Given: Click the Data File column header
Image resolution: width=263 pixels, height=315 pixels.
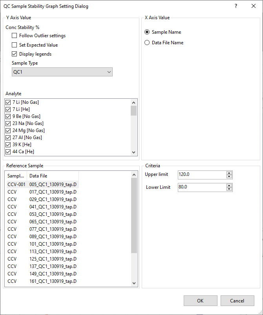Looking at the screenshot, I should point(53,176).
